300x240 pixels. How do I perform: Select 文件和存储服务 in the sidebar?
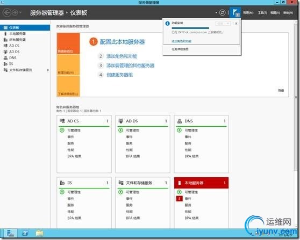coord(20,70)
